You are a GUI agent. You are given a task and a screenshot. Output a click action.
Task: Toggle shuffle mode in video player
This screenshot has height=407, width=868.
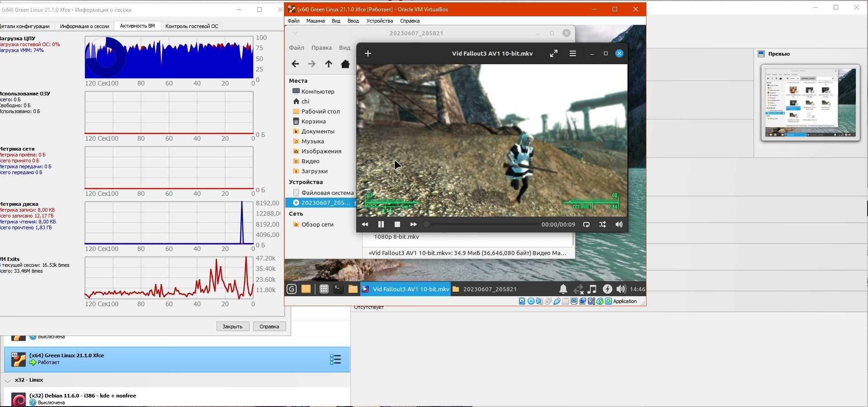603,224
